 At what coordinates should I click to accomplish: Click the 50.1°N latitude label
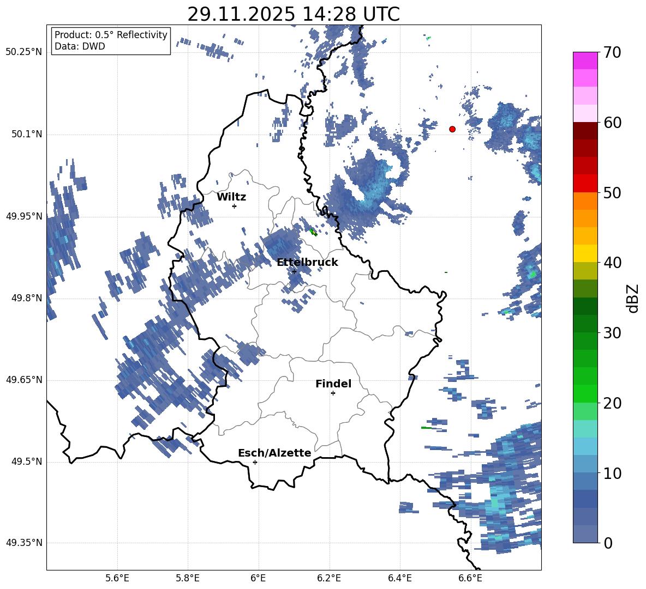27,135
